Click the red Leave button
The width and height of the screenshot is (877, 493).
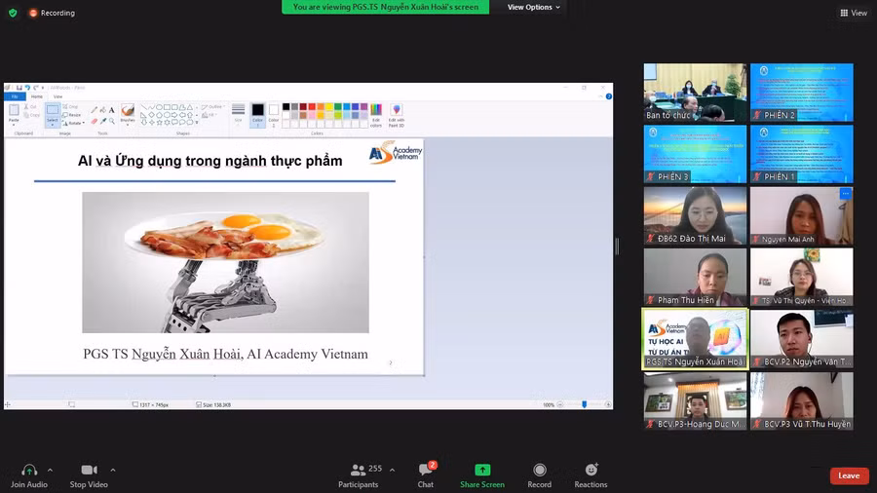coord(849,475)
